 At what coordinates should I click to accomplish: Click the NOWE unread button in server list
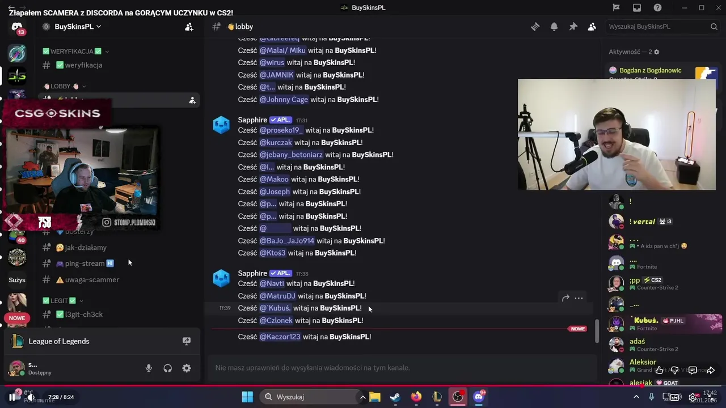coord(17,318)
